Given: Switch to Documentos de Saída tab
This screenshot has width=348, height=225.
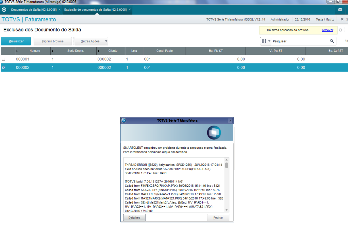Looking at the screenshot, I should [34, 10].
